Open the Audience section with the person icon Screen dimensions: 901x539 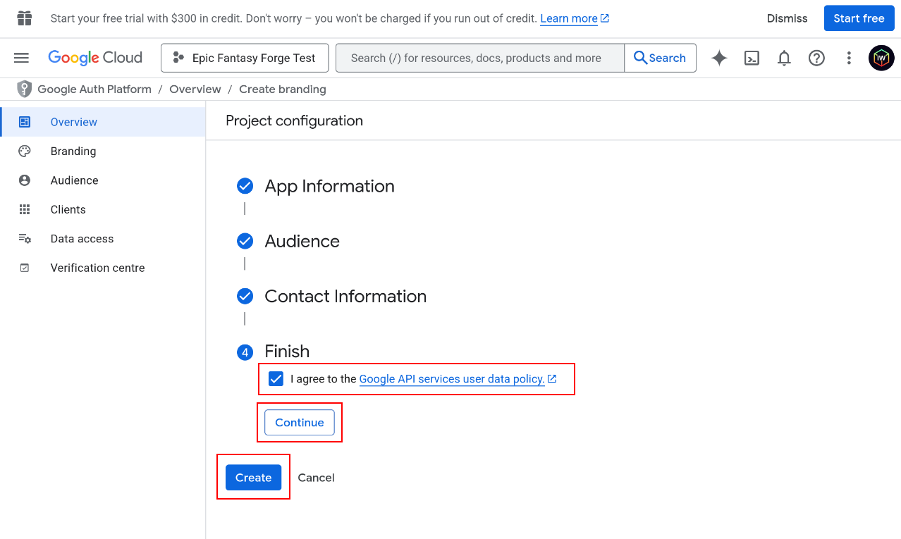tap(23, 180)
